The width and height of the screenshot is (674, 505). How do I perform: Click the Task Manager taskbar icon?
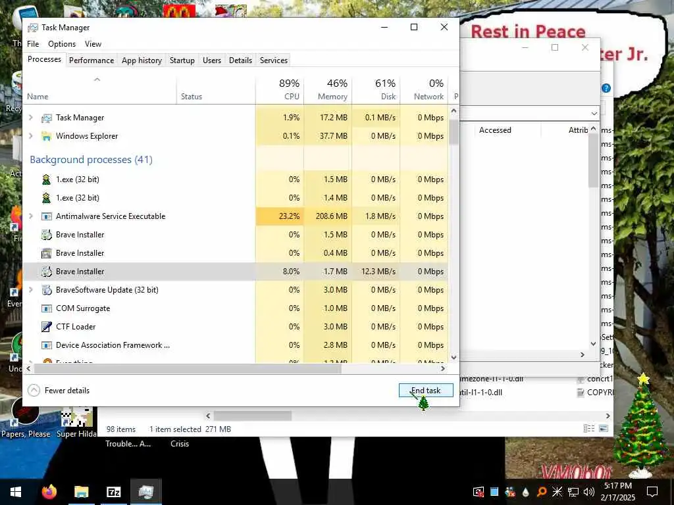pyautogui.click(x=145, y=492)
